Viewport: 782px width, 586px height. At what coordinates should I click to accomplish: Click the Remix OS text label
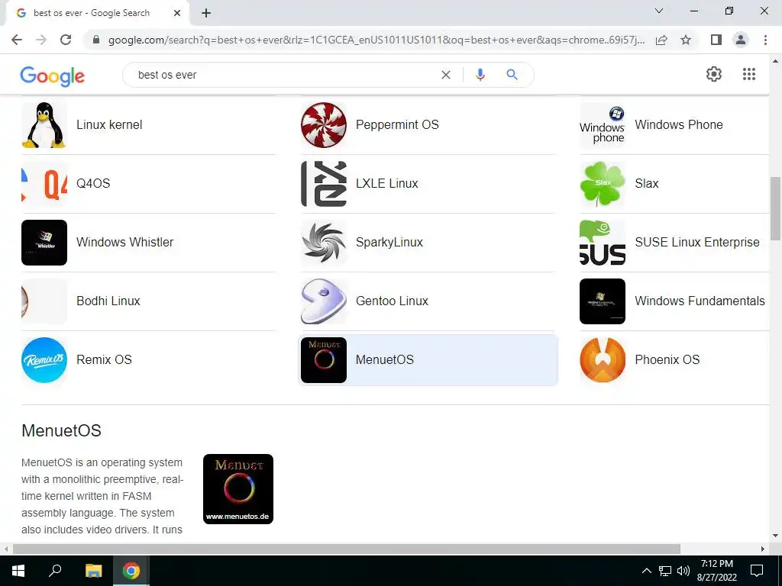tap(104, 360)
